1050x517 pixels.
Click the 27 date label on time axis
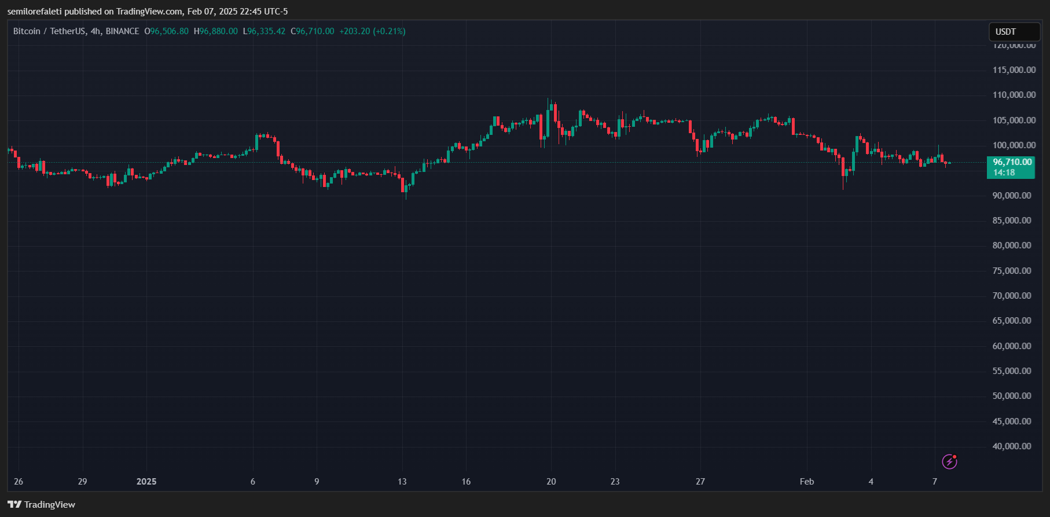click(x=700, y=482)
